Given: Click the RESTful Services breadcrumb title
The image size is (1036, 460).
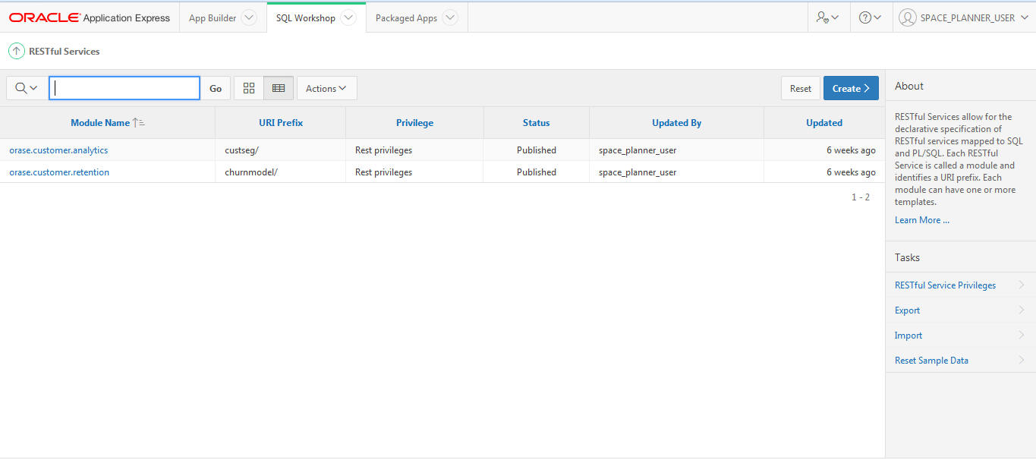Looking at the screenshot, I should pyautogui.click(x=65, y=52).
